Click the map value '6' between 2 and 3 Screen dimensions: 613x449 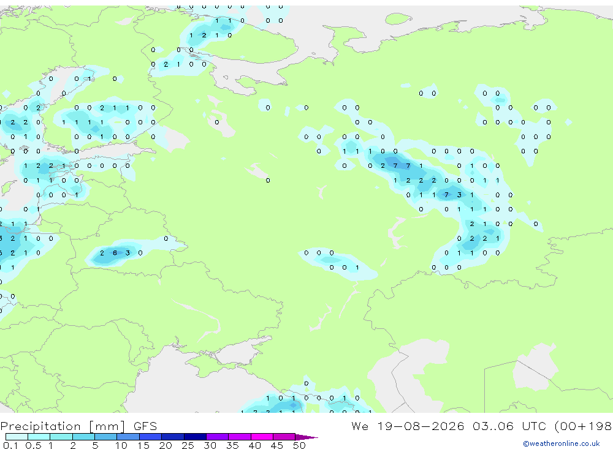coord(115,253)
